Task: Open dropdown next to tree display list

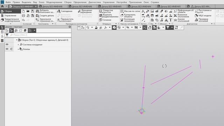Action: (34, 30)
